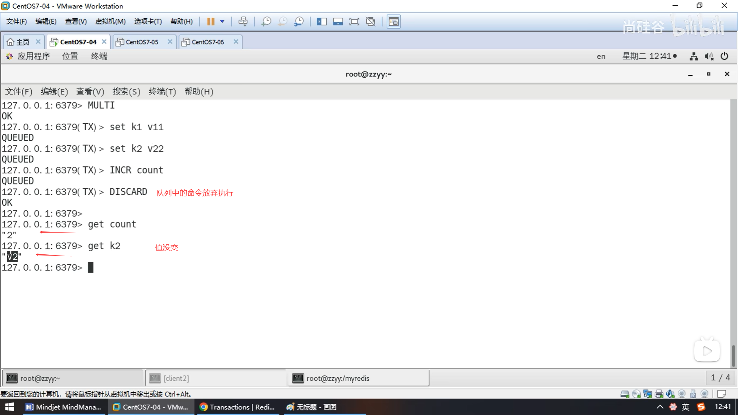Expand the 应用程序 applications menu

point(33,56)
